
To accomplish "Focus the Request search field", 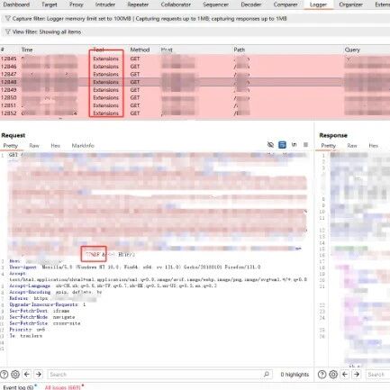I will tap(160, 375).
